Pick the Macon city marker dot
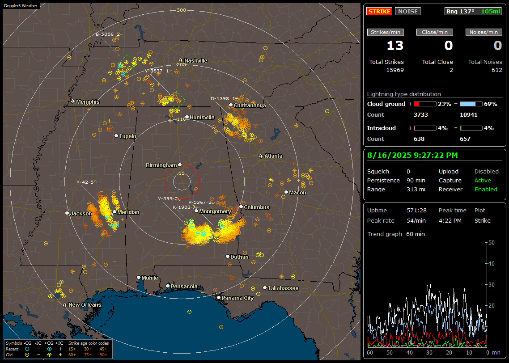Viewport: 509px width, 363px height. click(x=286, y=192)
